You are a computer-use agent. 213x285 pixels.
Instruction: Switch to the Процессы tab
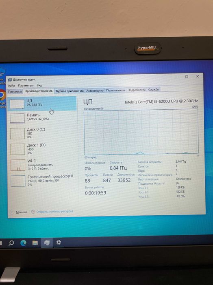(15, 92)
